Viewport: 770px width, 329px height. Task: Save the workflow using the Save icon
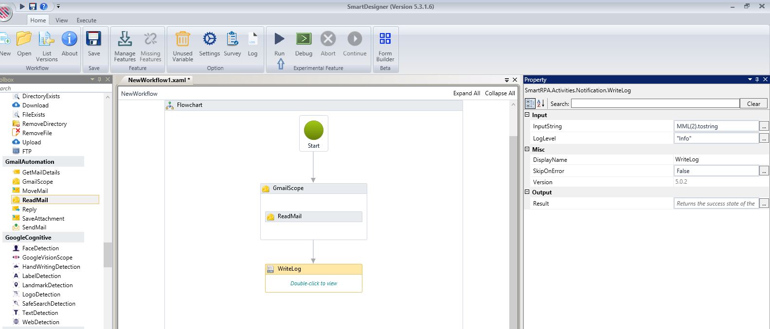94,39
